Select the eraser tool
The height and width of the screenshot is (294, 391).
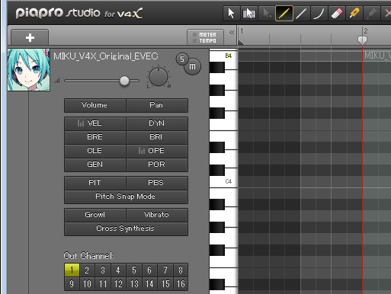(x=336, y=13)
